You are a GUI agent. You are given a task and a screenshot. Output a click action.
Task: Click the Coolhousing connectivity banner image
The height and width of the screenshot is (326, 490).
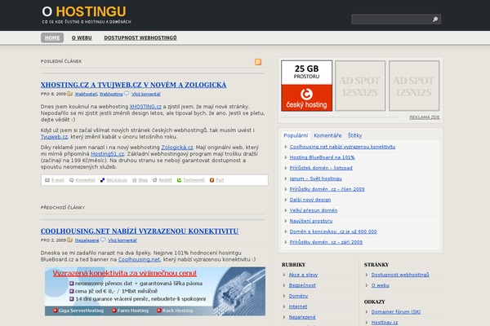tap(155, 291)
